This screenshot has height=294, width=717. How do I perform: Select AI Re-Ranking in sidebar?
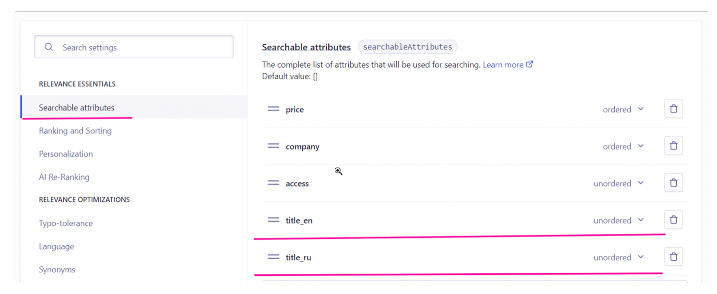[64, 177]
